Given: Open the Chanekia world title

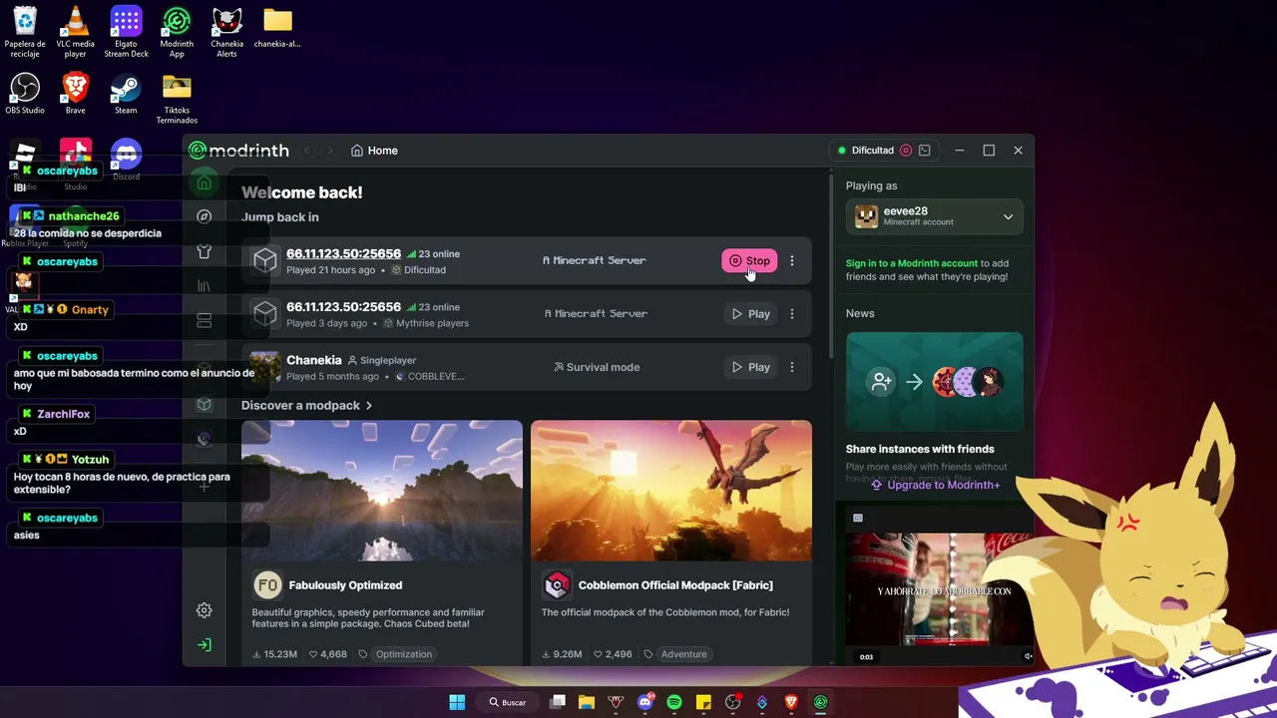Looking at the screenshot, I should pyautogui.click(x=314, y=360).
